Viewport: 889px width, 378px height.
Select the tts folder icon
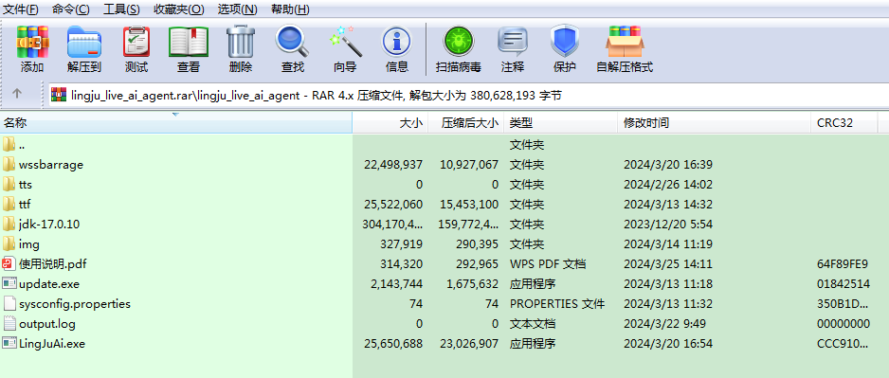click(9, 184)
